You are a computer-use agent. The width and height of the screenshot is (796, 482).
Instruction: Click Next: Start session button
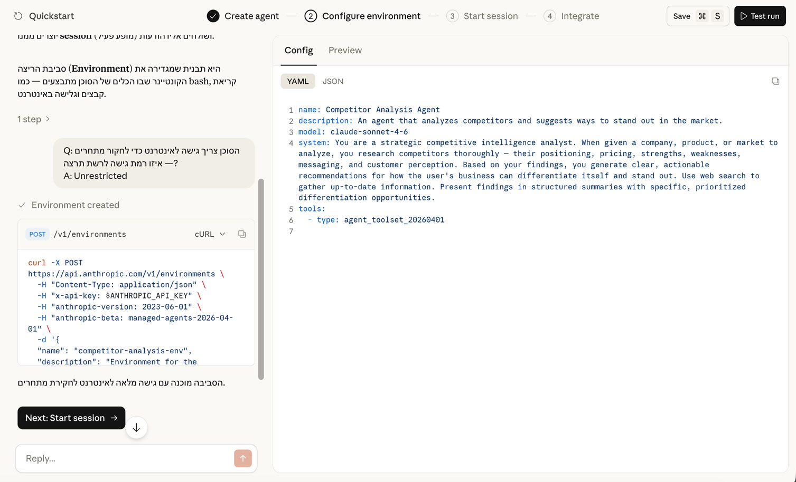coord(71,418)
